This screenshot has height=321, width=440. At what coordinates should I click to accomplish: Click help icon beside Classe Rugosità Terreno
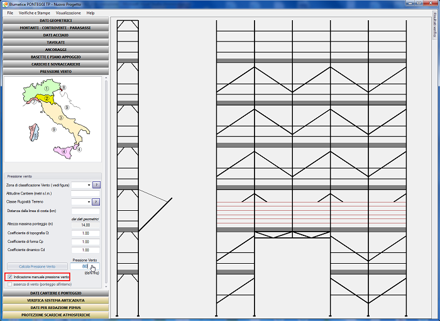pos(96,201)
